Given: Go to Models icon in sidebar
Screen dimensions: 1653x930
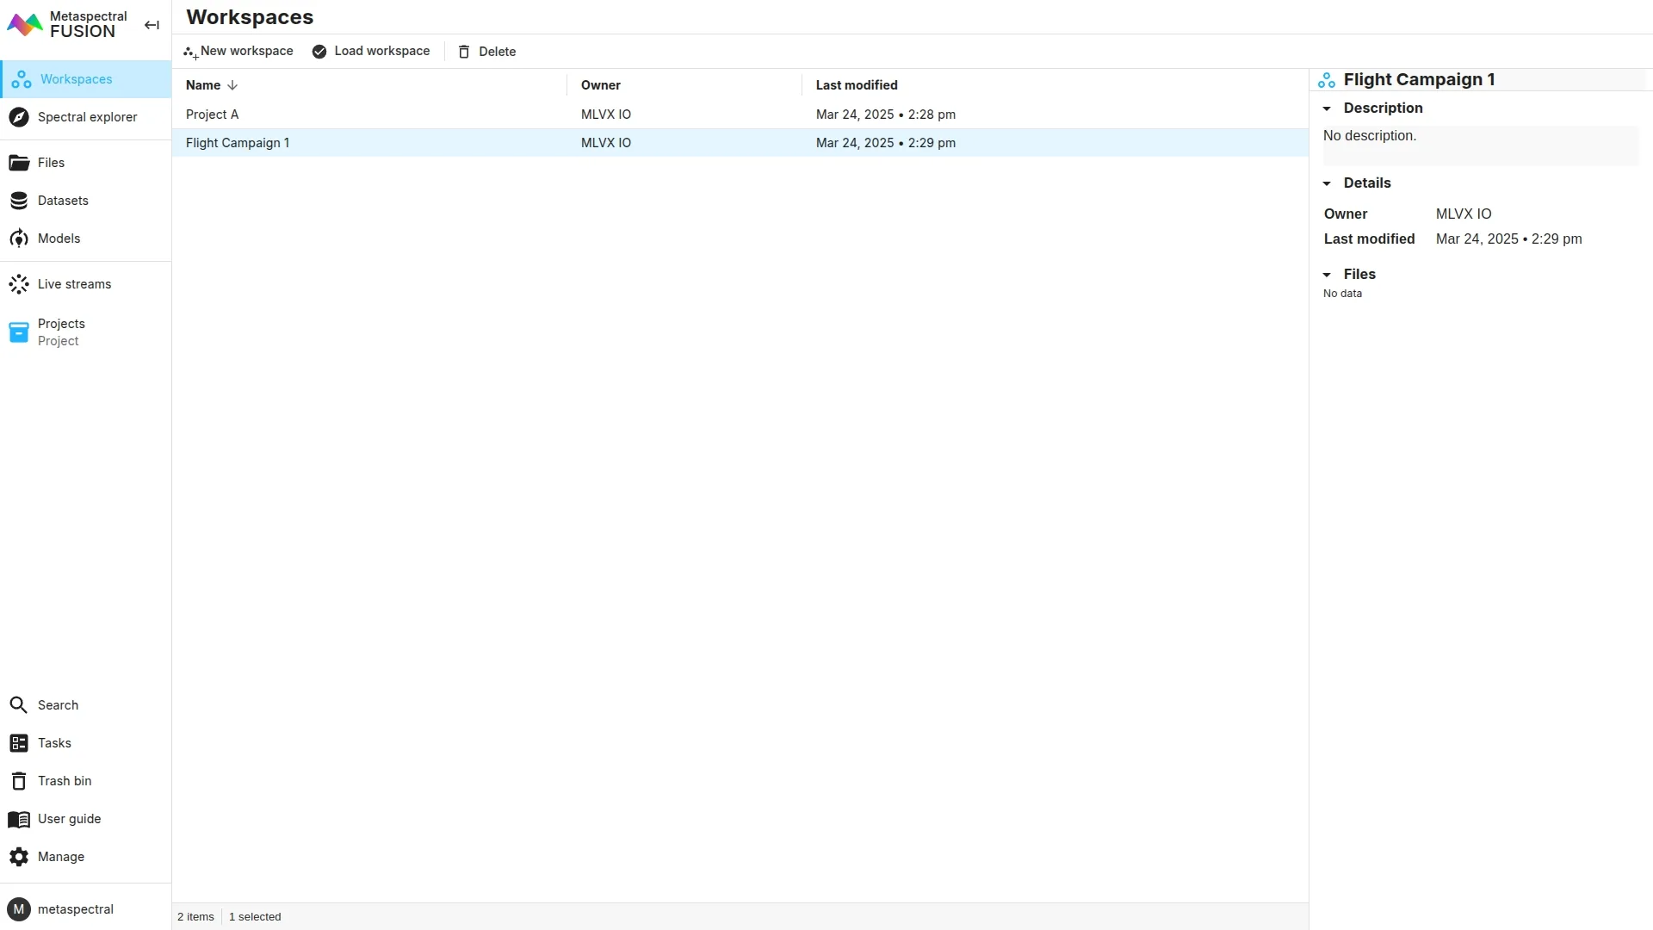Looking at the screenshot, I should coord(19,239).
